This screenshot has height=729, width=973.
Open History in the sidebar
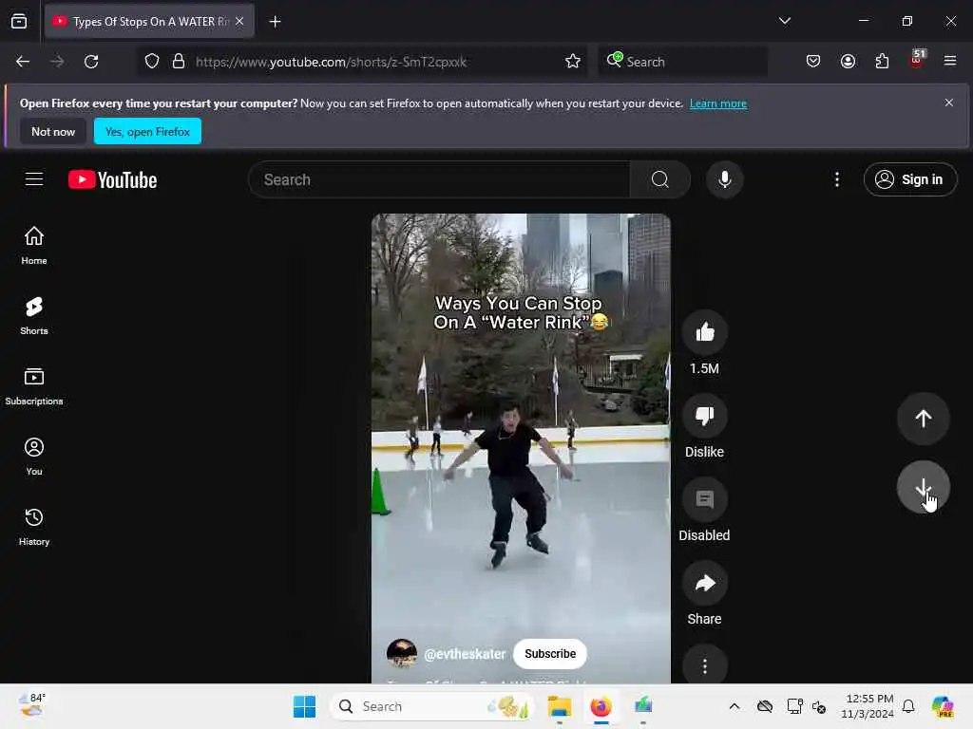(34, 526)
